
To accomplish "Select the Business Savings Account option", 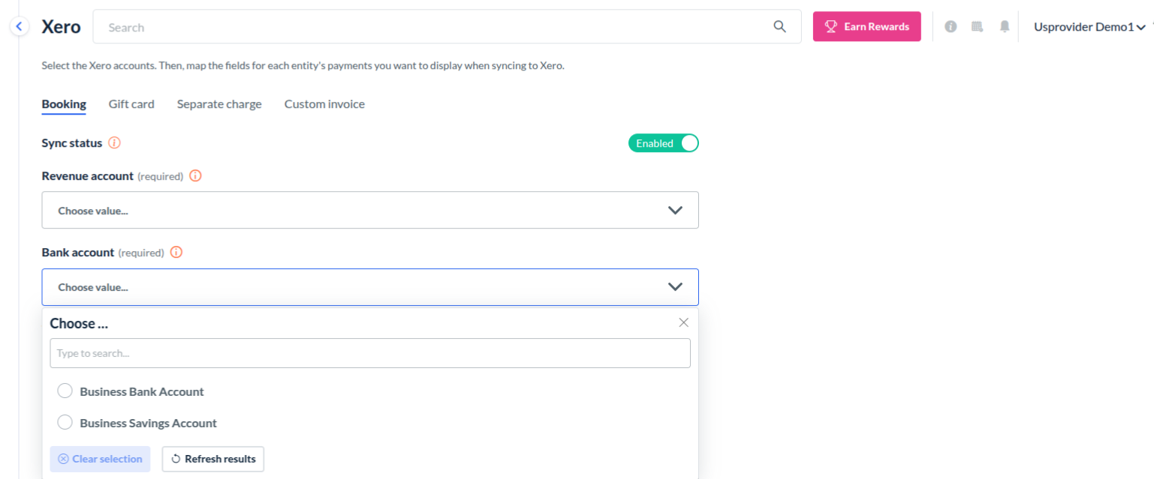I will tap(65, 423).
